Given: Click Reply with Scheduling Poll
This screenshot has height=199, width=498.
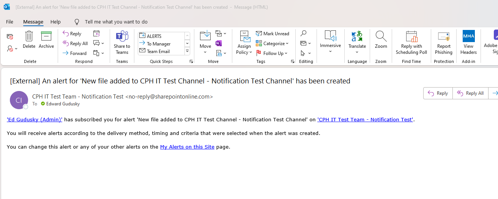Looking at the screenshot, I should [x=411, y=43].
